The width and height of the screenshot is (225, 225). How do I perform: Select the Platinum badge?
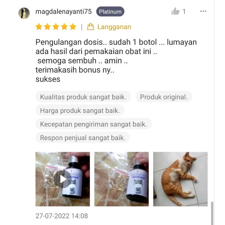(x=110, y=11)
